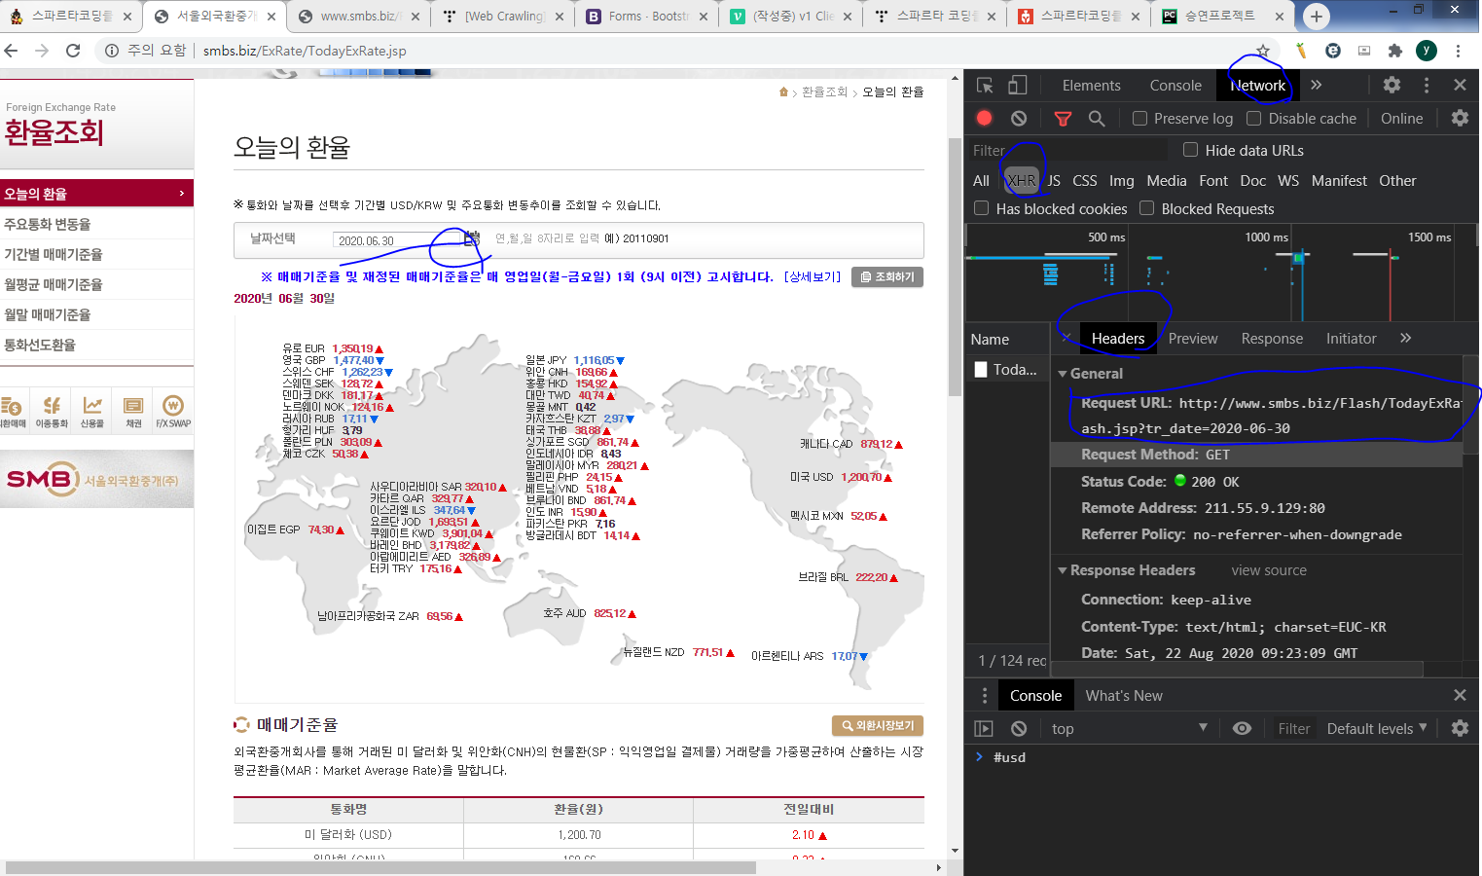Show more request detail tabs chevron
This screenshot has height=876, width=1482.
point(1405,338)
